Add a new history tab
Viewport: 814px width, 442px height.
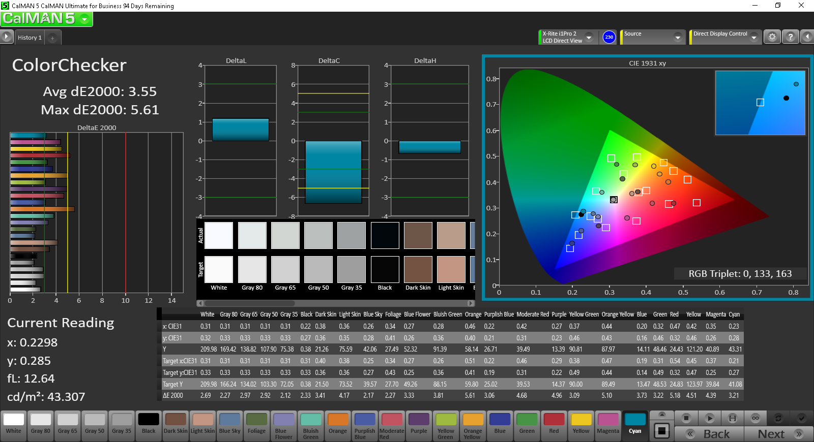tap(52, 38)
